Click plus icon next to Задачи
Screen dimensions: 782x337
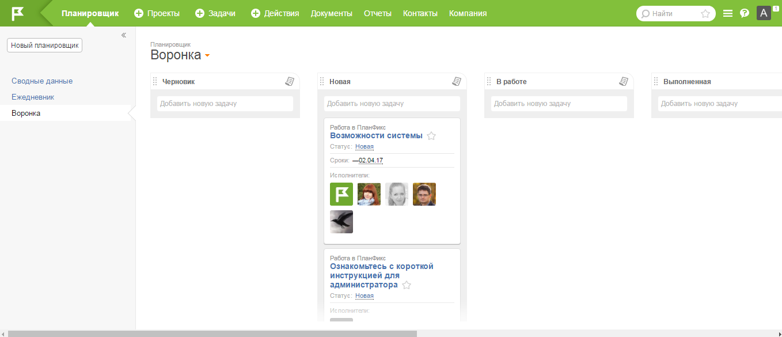click(200, 13)
